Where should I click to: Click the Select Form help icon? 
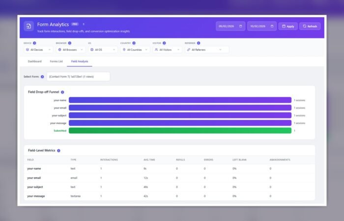pyautogui.click(x=42, y=77)
